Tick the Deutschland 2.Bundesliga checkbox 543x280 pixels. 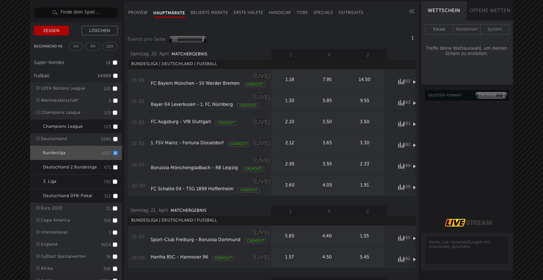point(115,167)
